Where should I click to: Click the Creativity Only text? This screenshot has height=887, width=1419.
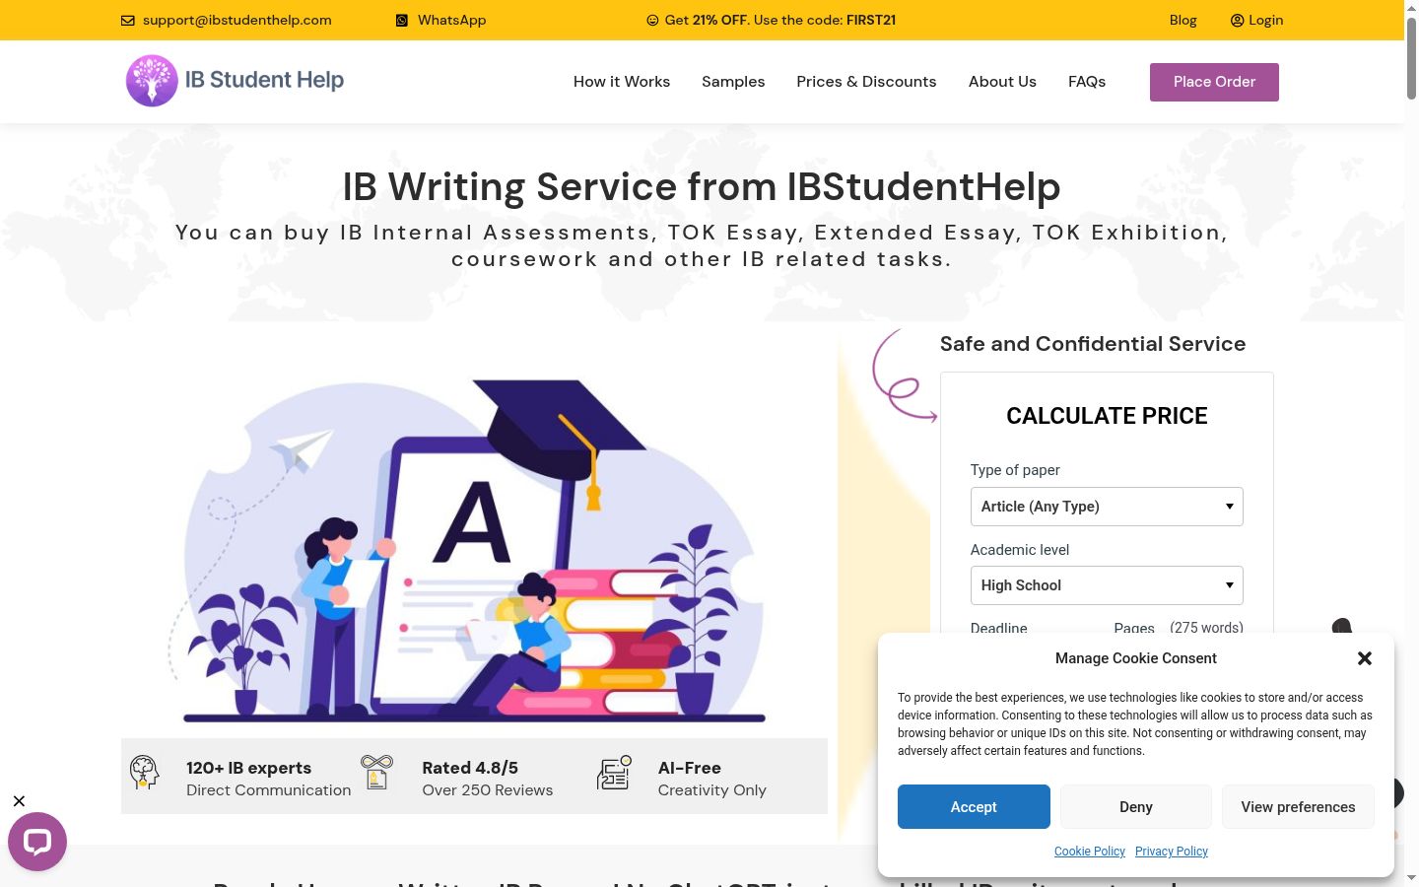point(712,790)
